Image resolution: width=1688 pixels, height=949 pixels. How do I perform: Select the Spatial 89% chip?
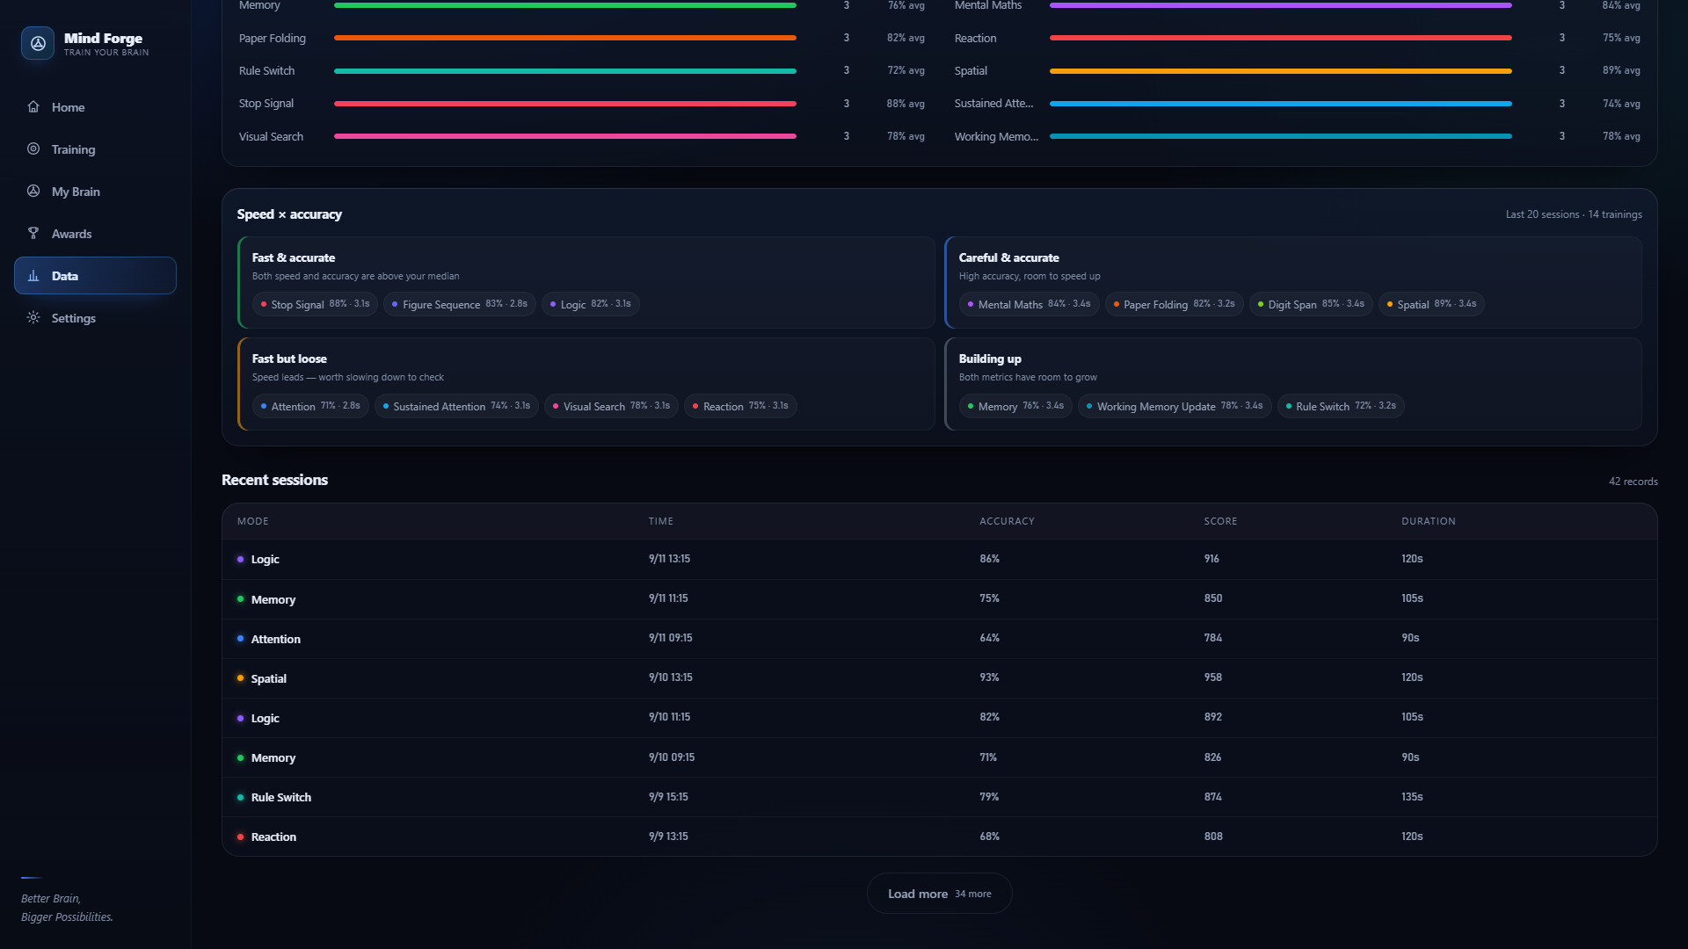(1431, 304)
